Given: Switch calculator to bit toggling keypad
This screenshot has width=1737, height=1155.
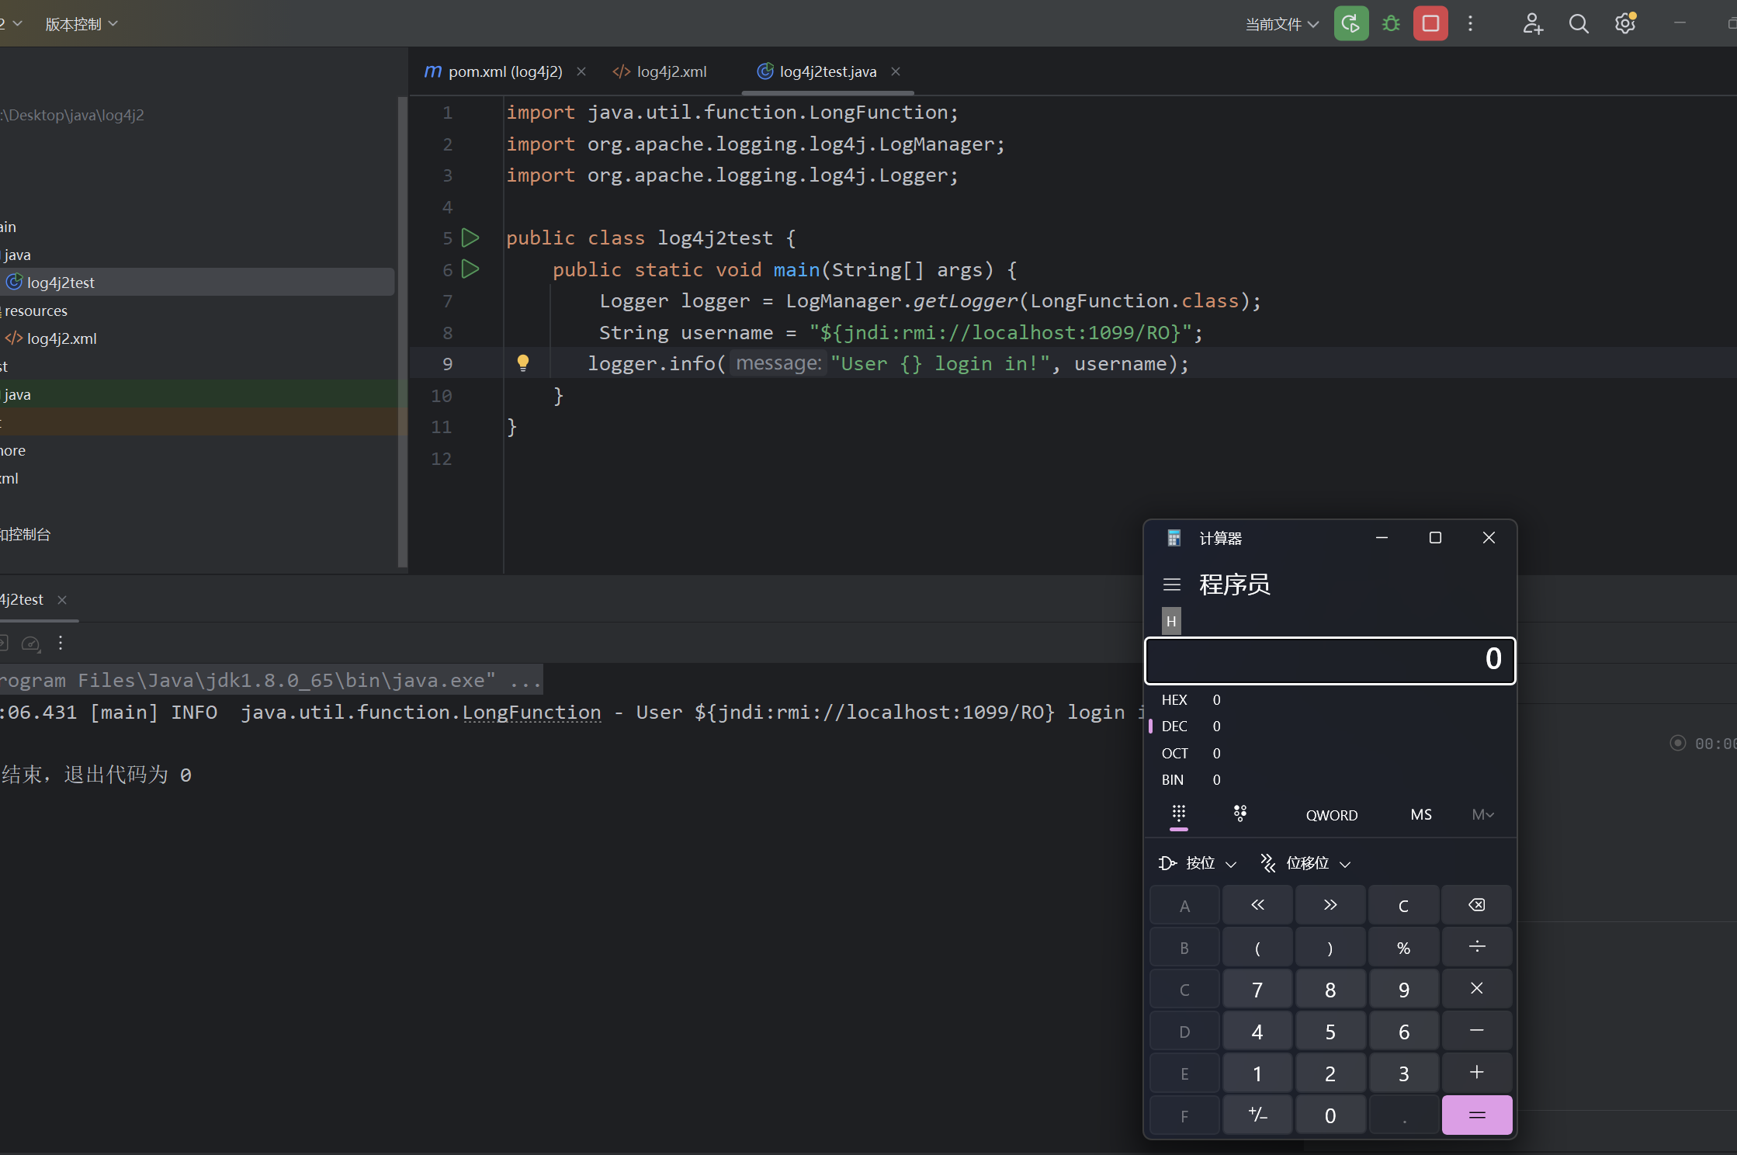Looking at the screenshot, I should tap(1239, 813).
